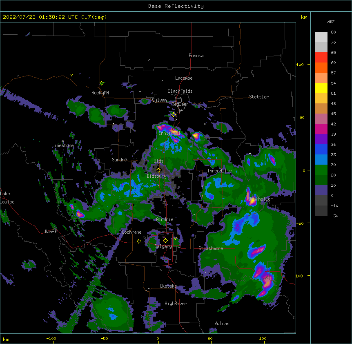Click the Limestone label
Viewport: 352px width, 344px height.
point(62,145)
